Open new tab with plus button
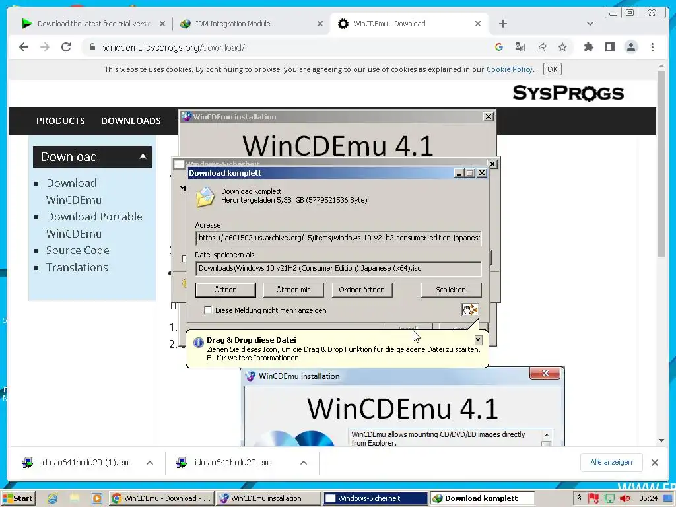 point(502,24)
